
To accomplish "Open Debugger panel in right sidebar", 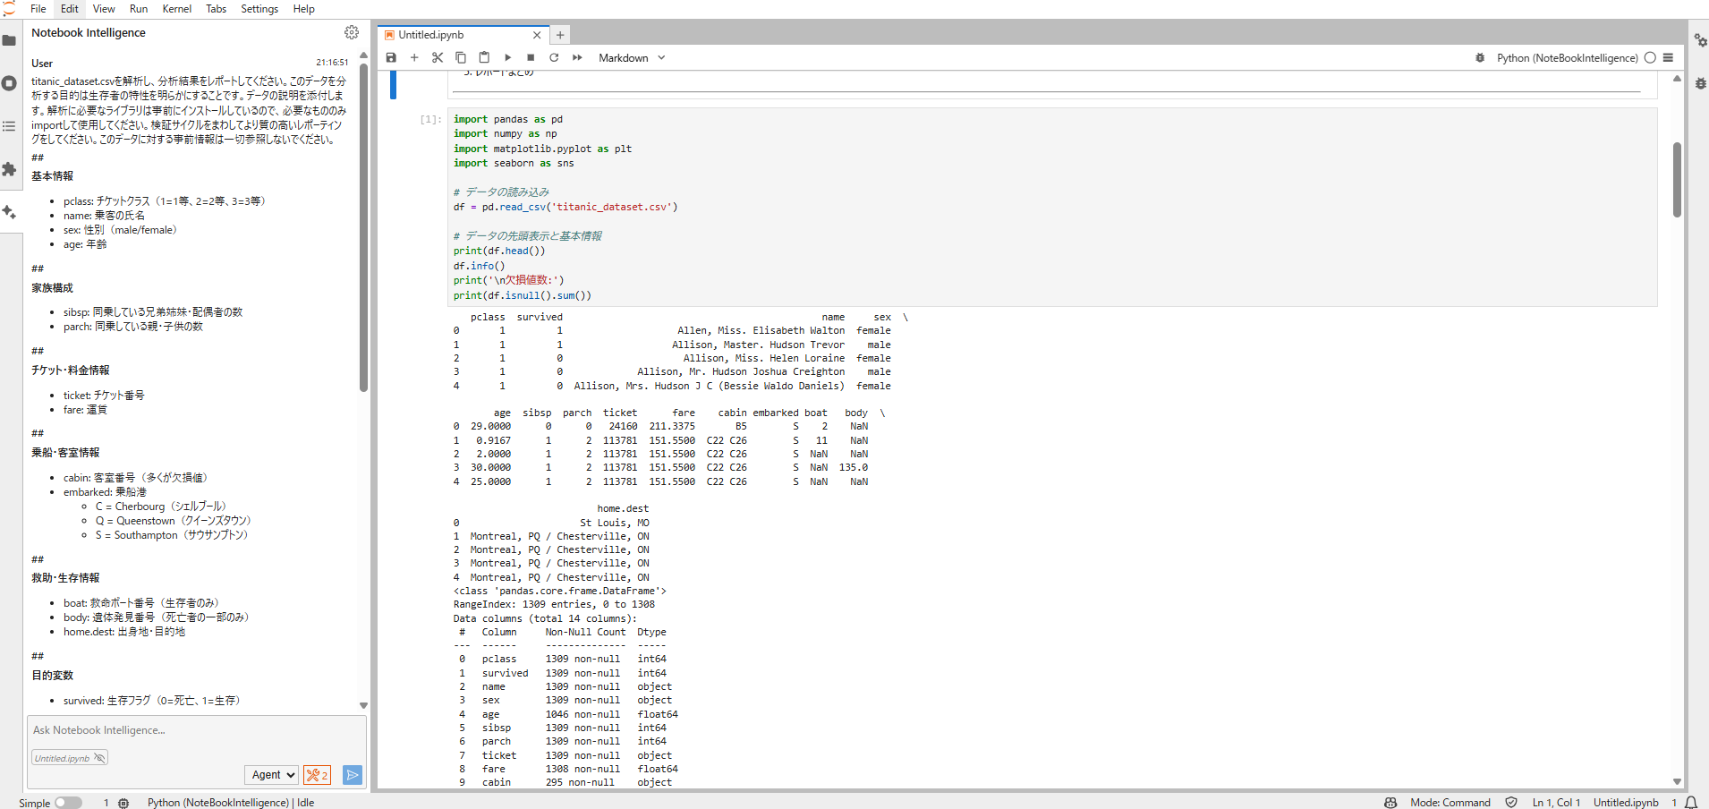I will 1700,83.
